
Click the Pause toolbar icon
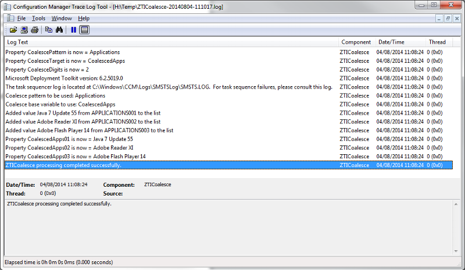point(74,30)
